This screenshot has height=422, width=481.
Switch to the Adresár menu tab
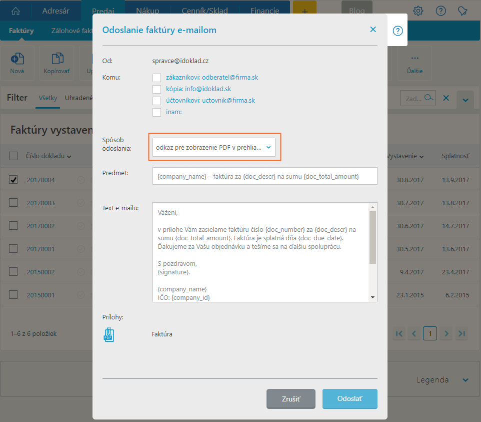pyautogui.click(x=55, y=11)
